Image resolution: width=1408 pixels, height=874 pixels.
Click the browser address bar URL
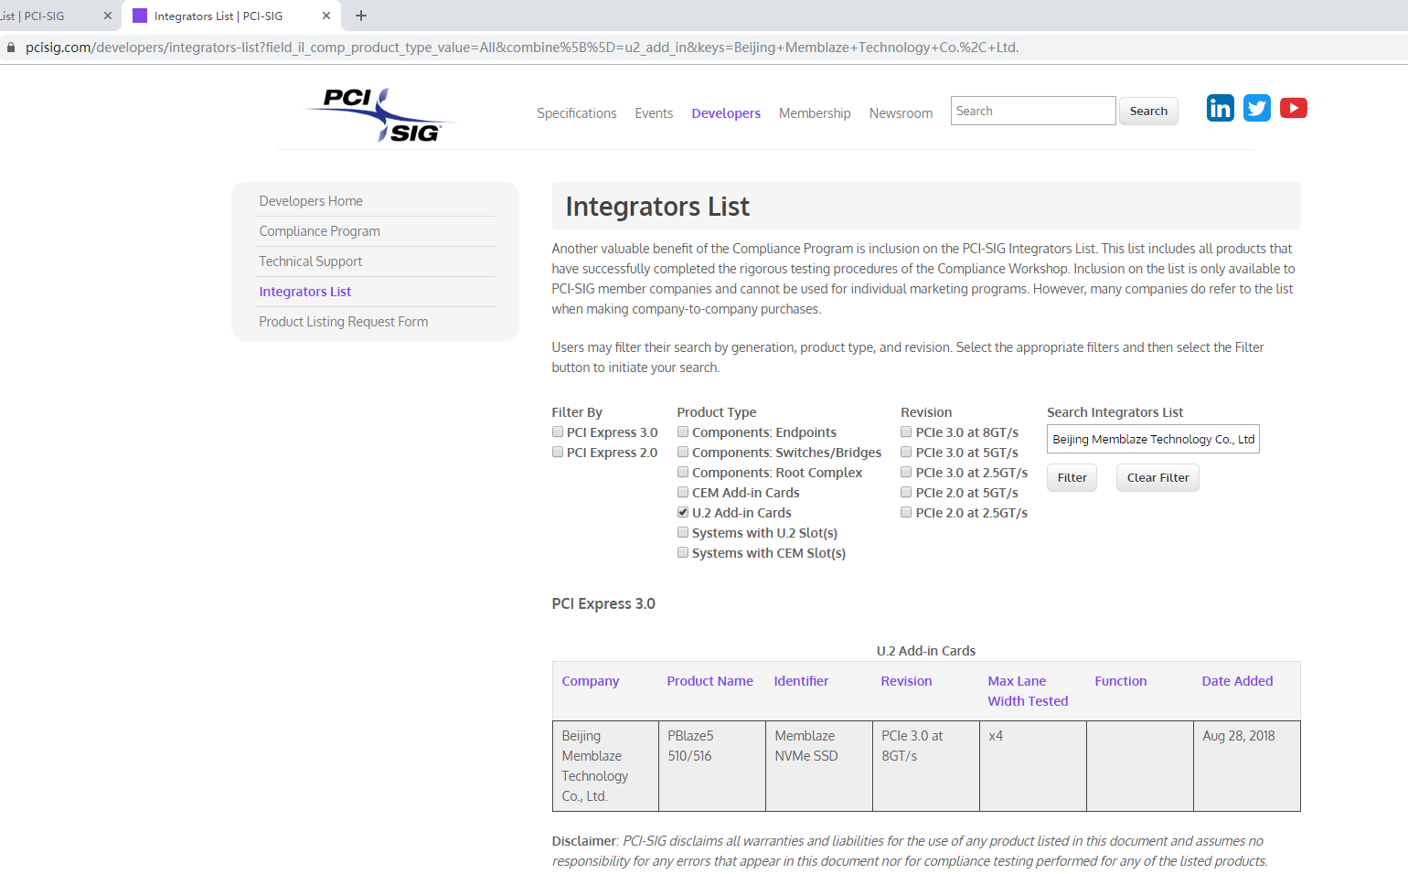(x=521, y=48)
